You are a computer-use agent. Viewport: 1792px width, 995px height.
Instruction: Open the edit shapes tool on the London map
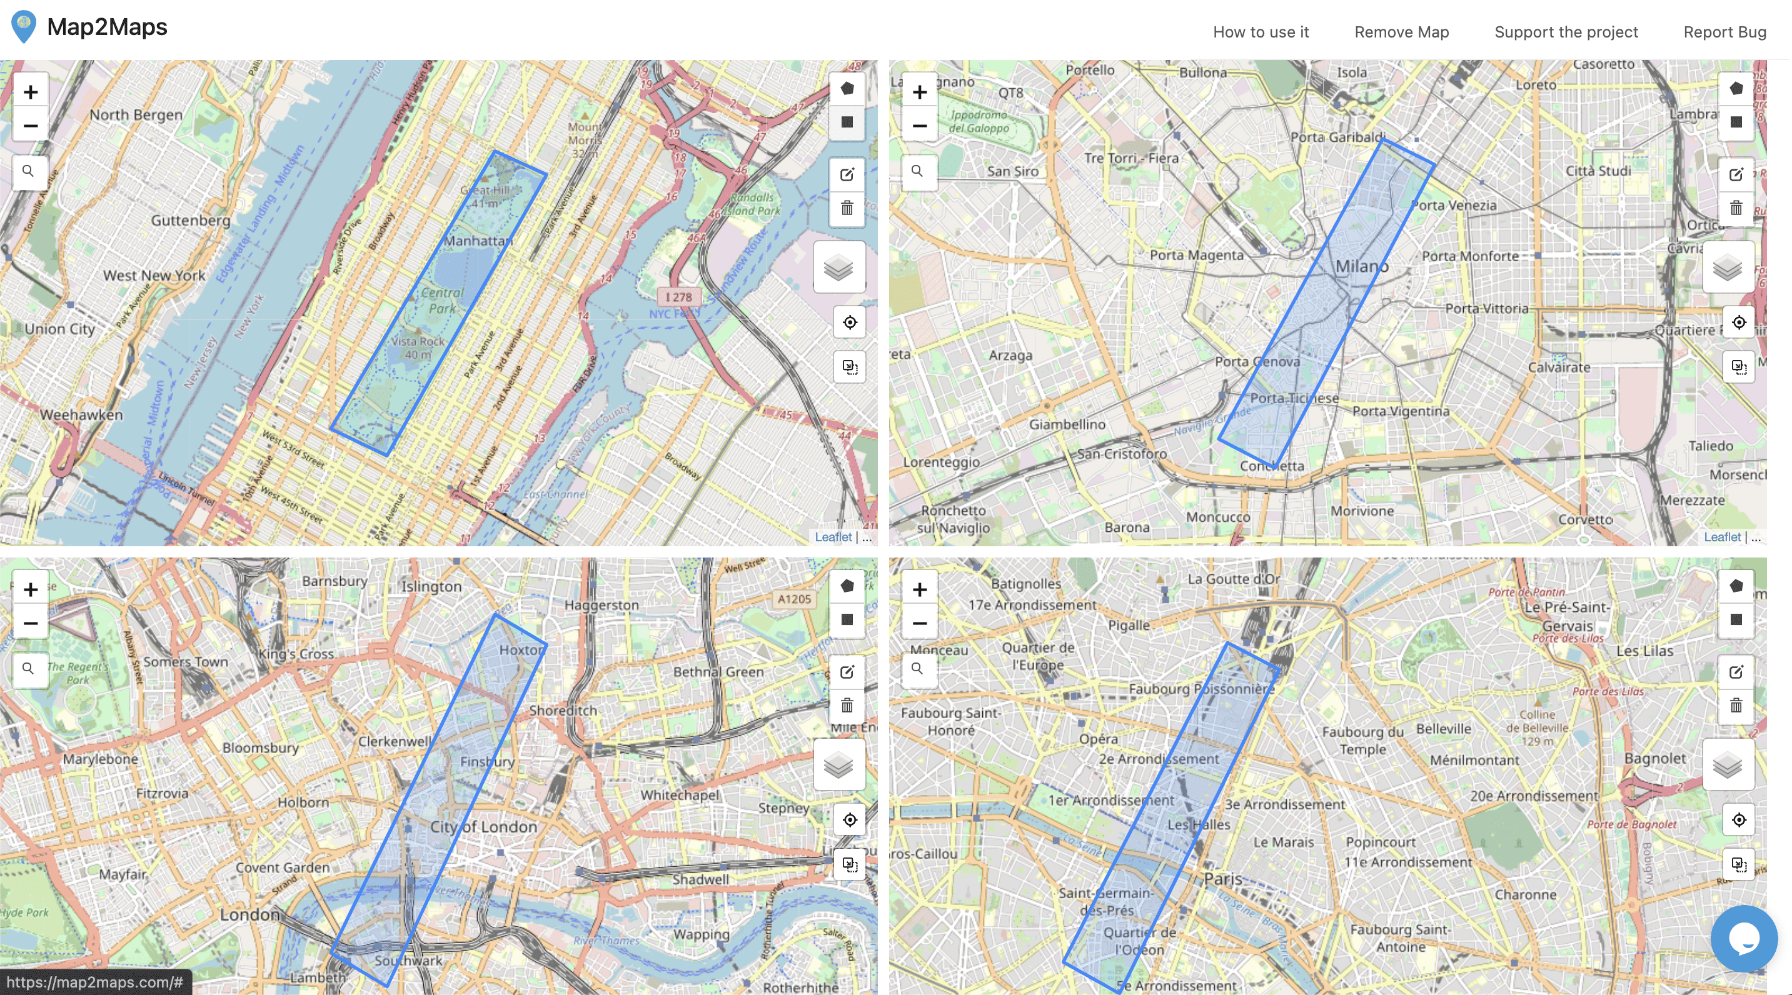847,672
